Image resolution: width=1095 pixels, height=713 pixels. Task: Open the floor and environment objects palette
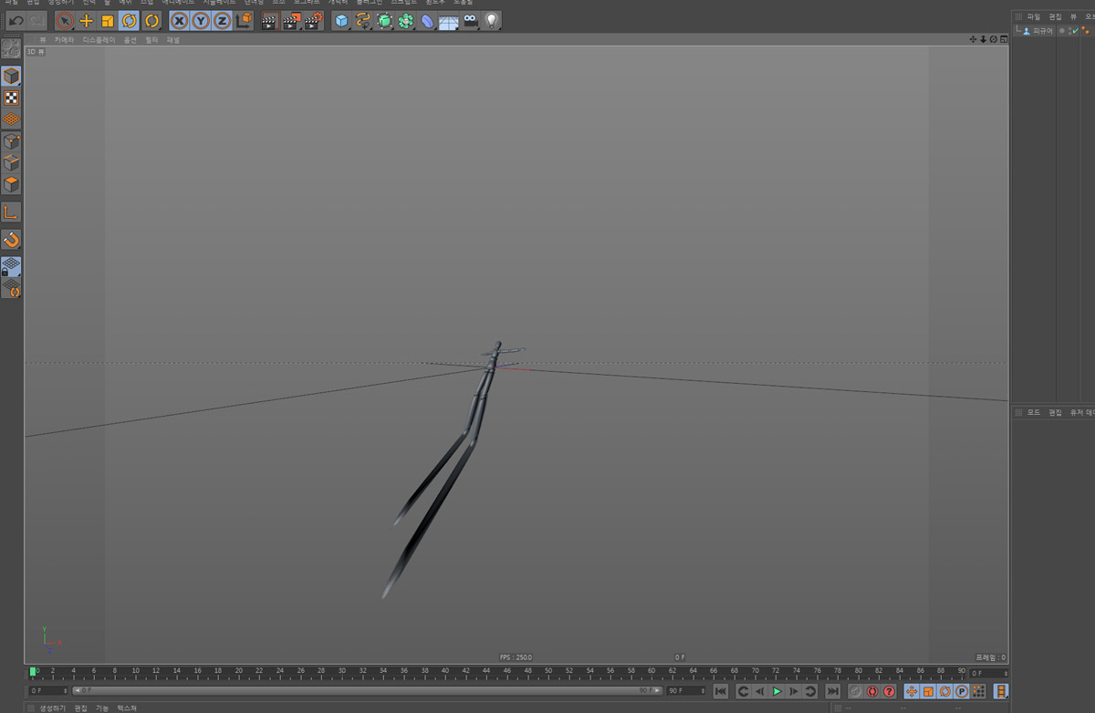pyautogui.click(x=448, y=20)
